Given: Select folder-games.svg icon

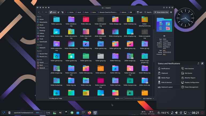Looking at the screenshot, I should pos(101,44).
